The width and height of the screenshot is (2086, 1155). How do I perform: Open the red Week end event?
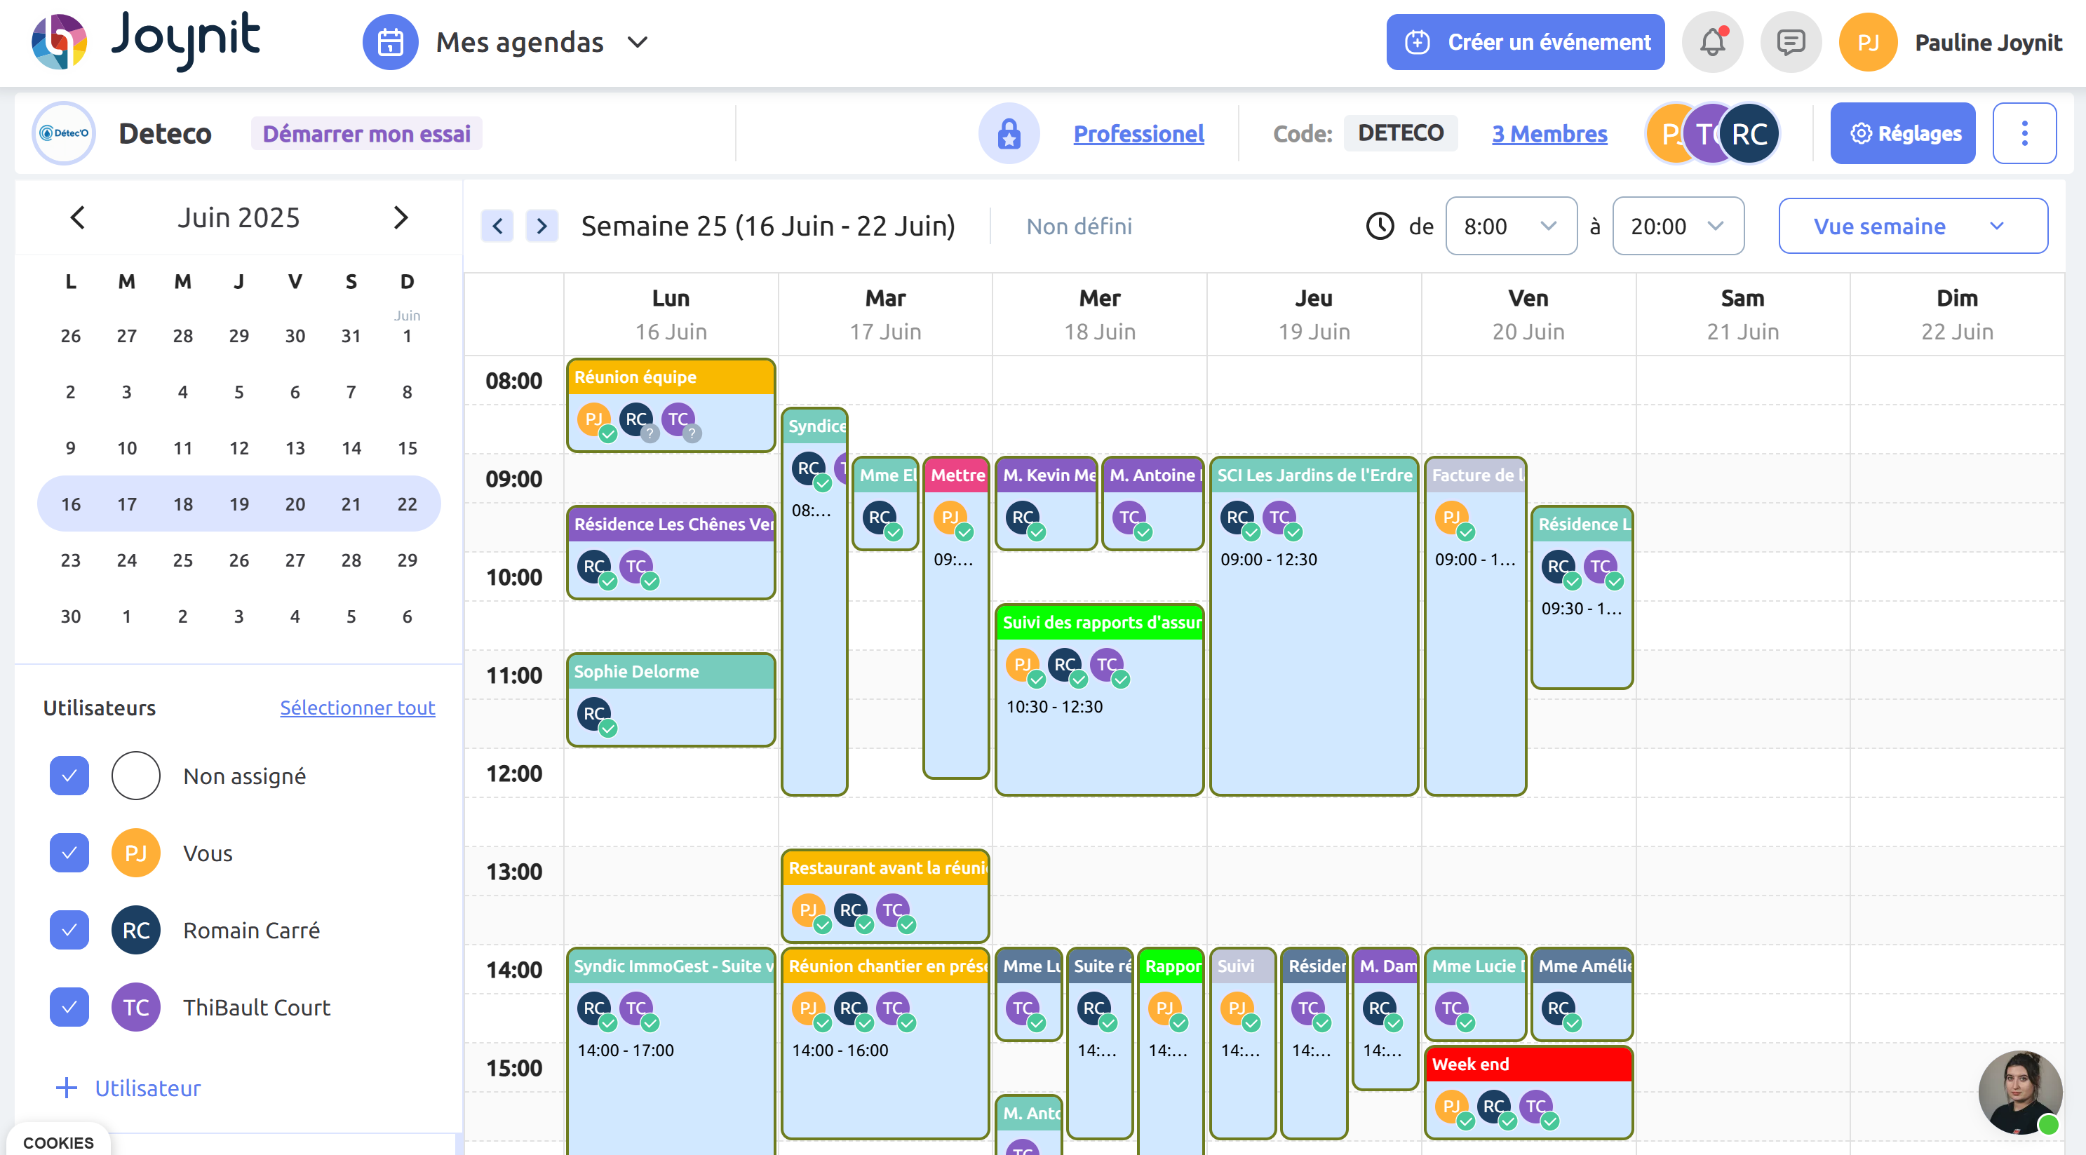[1527, 1064]
